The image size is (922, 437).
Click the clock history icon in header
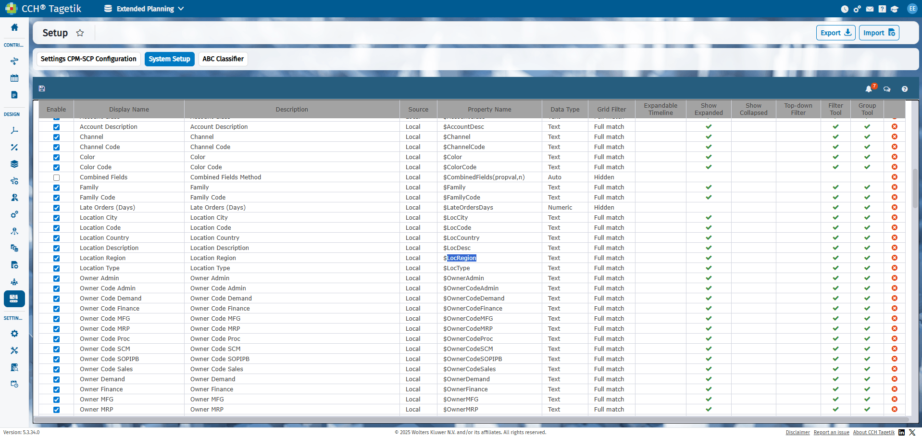pos(845,9)
